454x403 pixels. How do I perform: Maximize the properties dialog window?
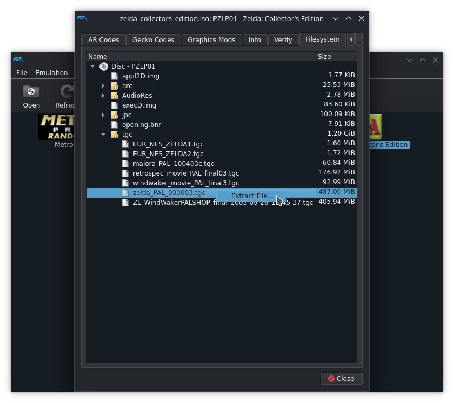coord(349,18)
